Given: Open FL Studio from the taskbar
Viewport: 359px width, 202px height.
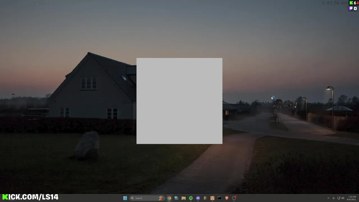Looking at the screenshot, I should point(205,198).
